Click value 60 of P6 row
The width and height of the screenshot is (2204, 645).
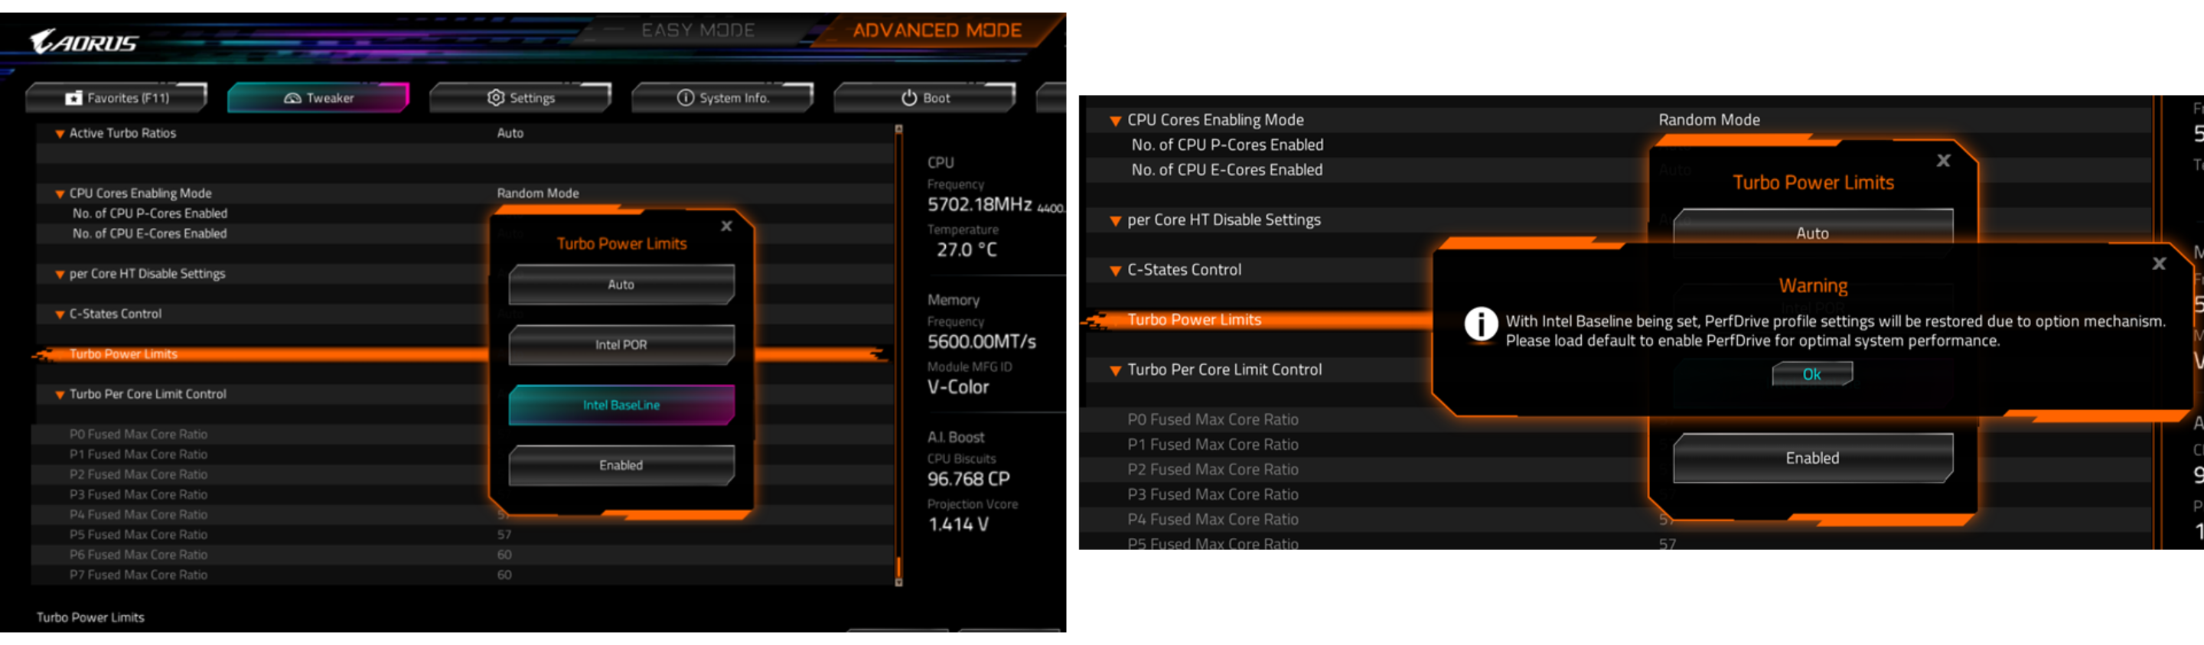[x=504, y=555]
